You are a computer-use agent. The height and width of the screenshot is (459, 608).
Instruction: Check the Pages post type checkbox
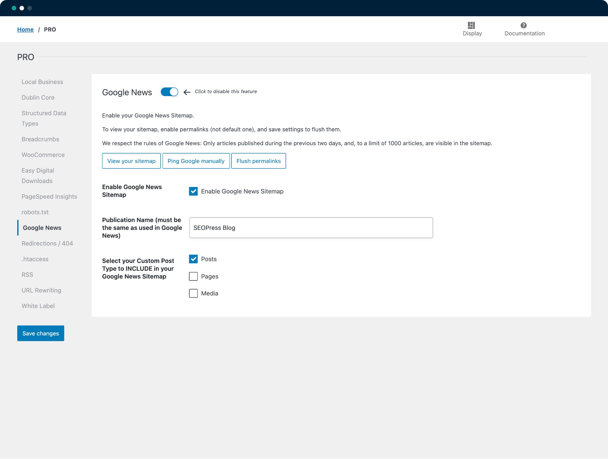click(193, 276)
